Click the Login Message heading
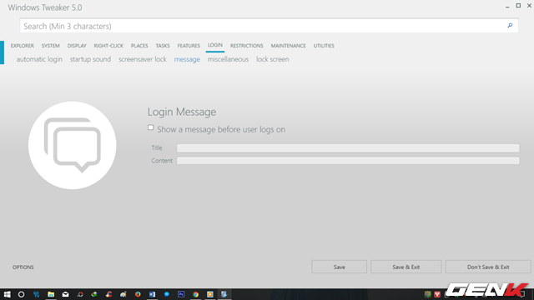This screenshot has width=534, height=300. tap(182, 112)
